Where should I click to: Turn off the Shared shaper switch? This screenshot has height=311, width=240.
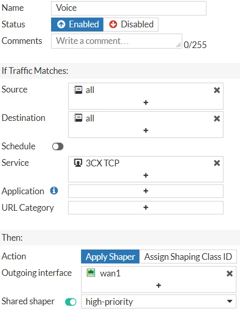(71, 302)
